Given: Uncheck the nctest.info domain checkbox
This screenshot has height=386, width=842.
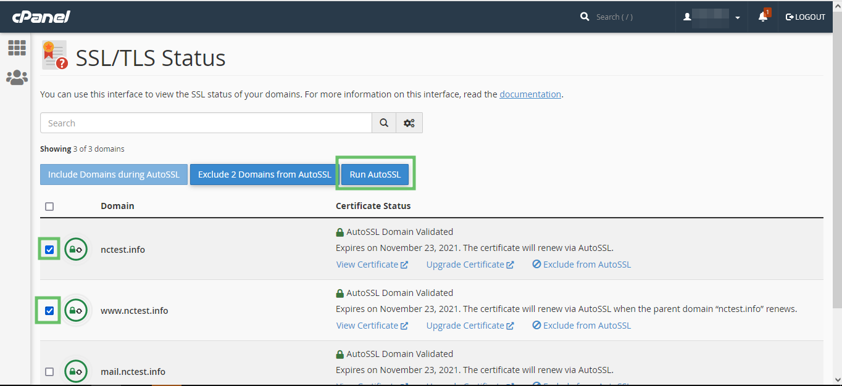Looking at the screenshot, I should coord(49,249).
